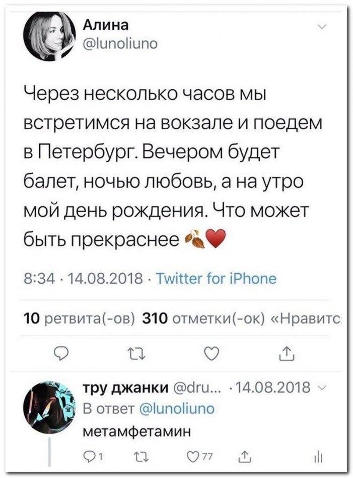Open Алина's profile picture
The height and width of the screenshot is (478, 353).
[48, 35]
